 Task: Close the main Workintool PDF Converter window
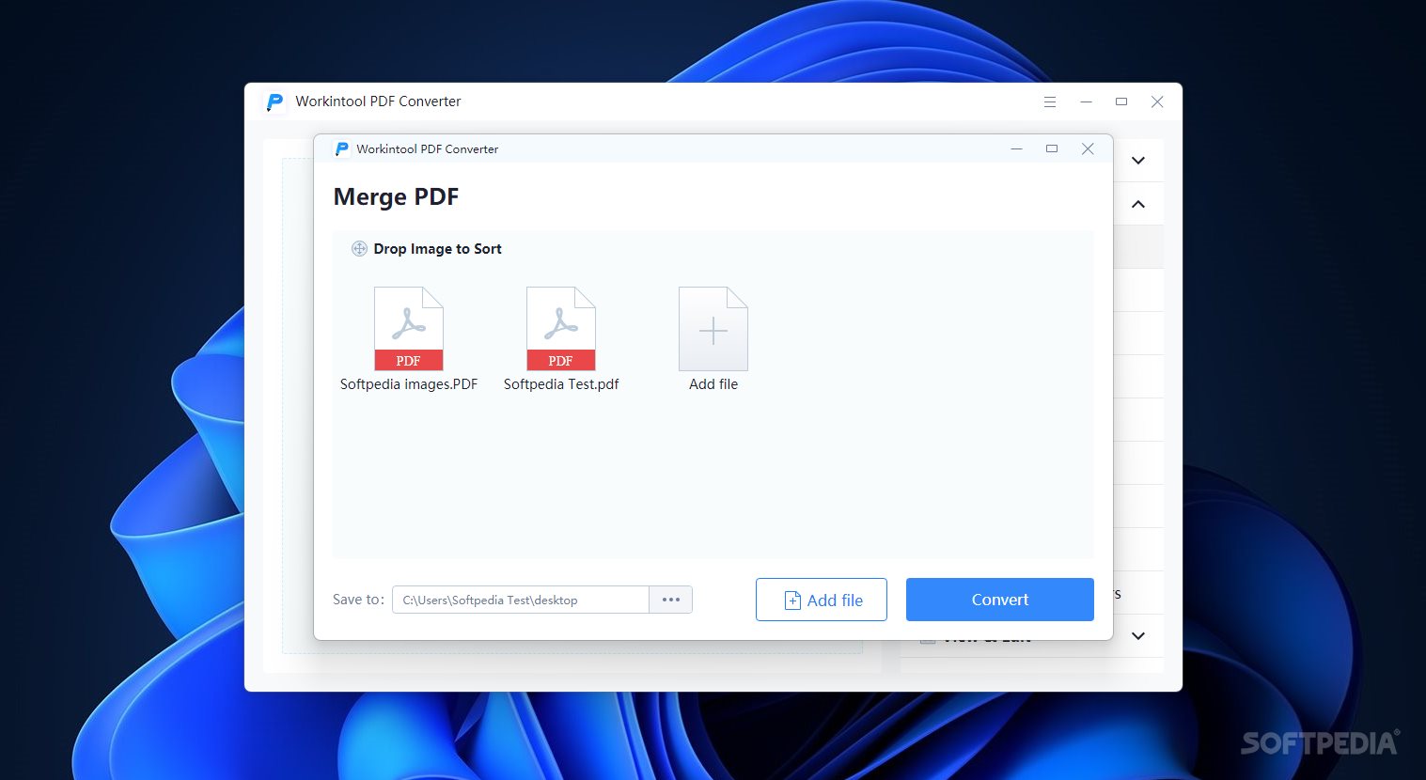click(1157, 101)
